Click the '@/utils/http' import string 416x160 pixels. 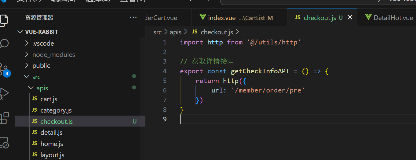pos(274,42)
